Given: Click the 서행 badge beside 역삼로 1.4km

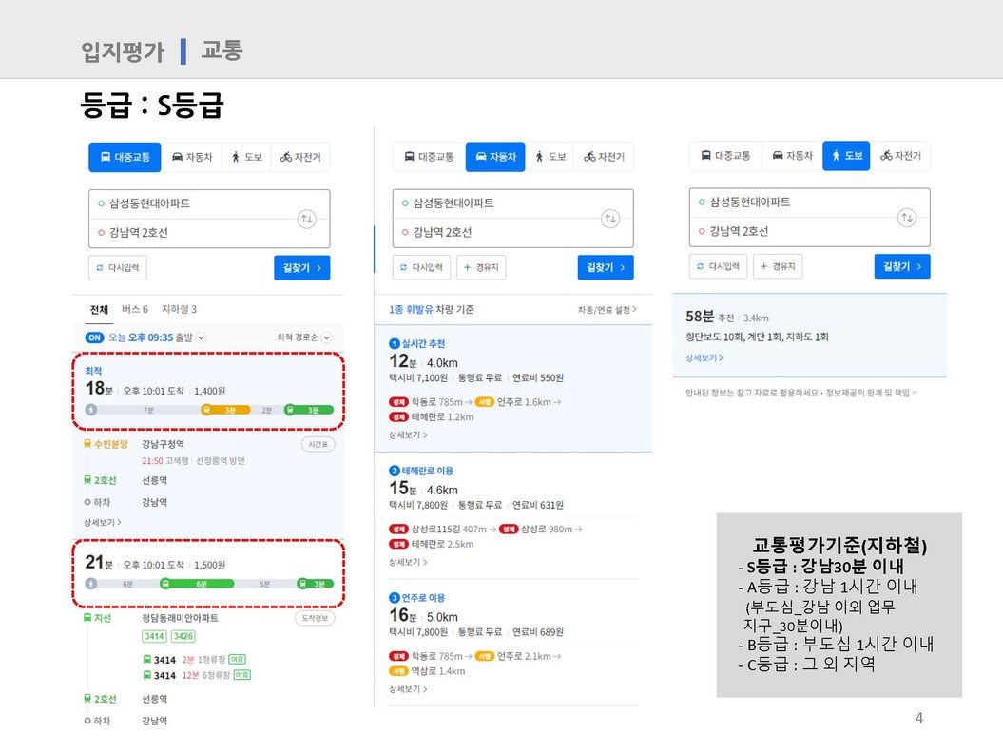Looking at the screenshot, I should pos(398,671).
